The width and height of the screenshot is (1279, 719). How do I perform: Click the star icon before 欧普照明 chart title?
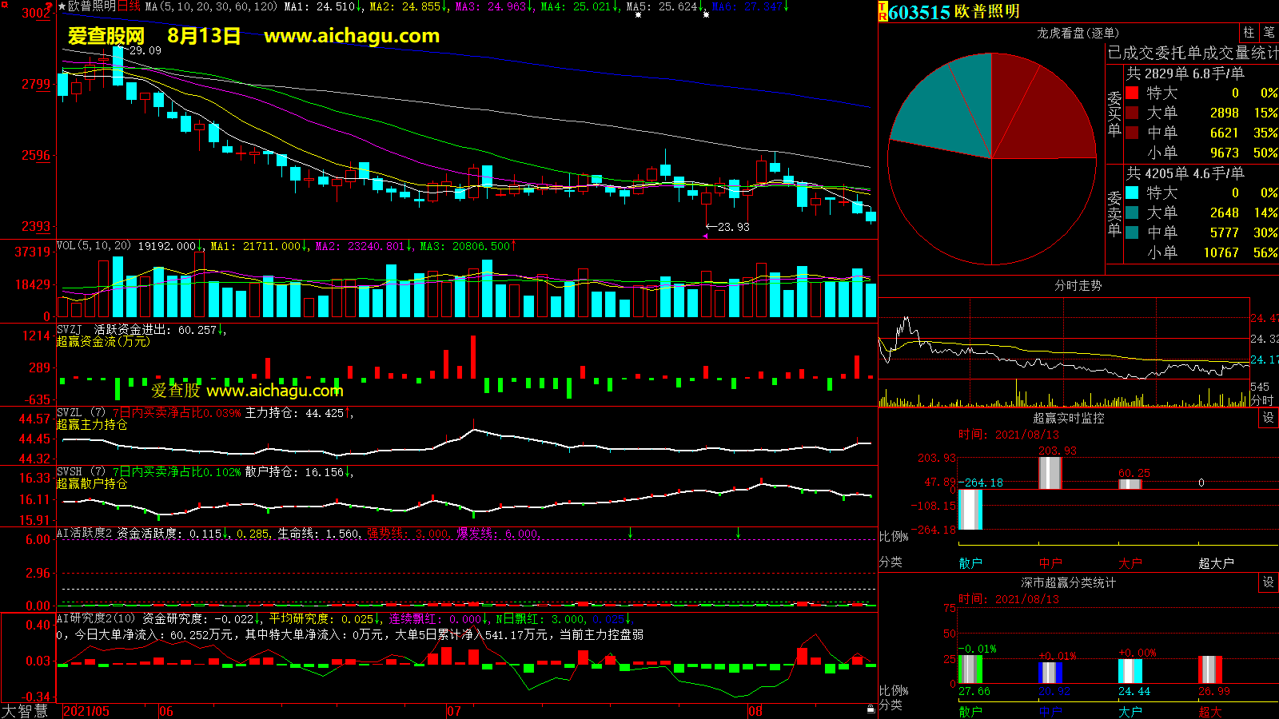[x=62, y=6]
